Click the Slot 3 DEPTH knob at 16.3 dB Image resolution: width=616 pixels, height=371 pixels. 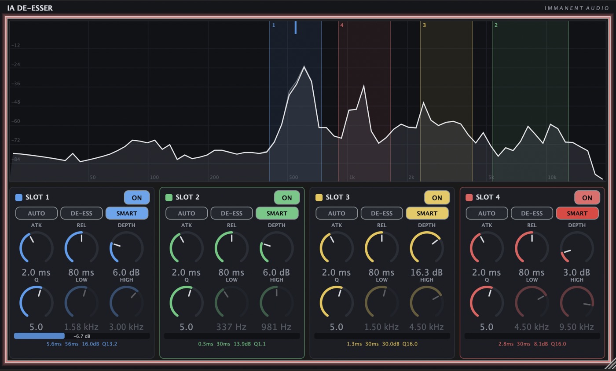[426, 248]
